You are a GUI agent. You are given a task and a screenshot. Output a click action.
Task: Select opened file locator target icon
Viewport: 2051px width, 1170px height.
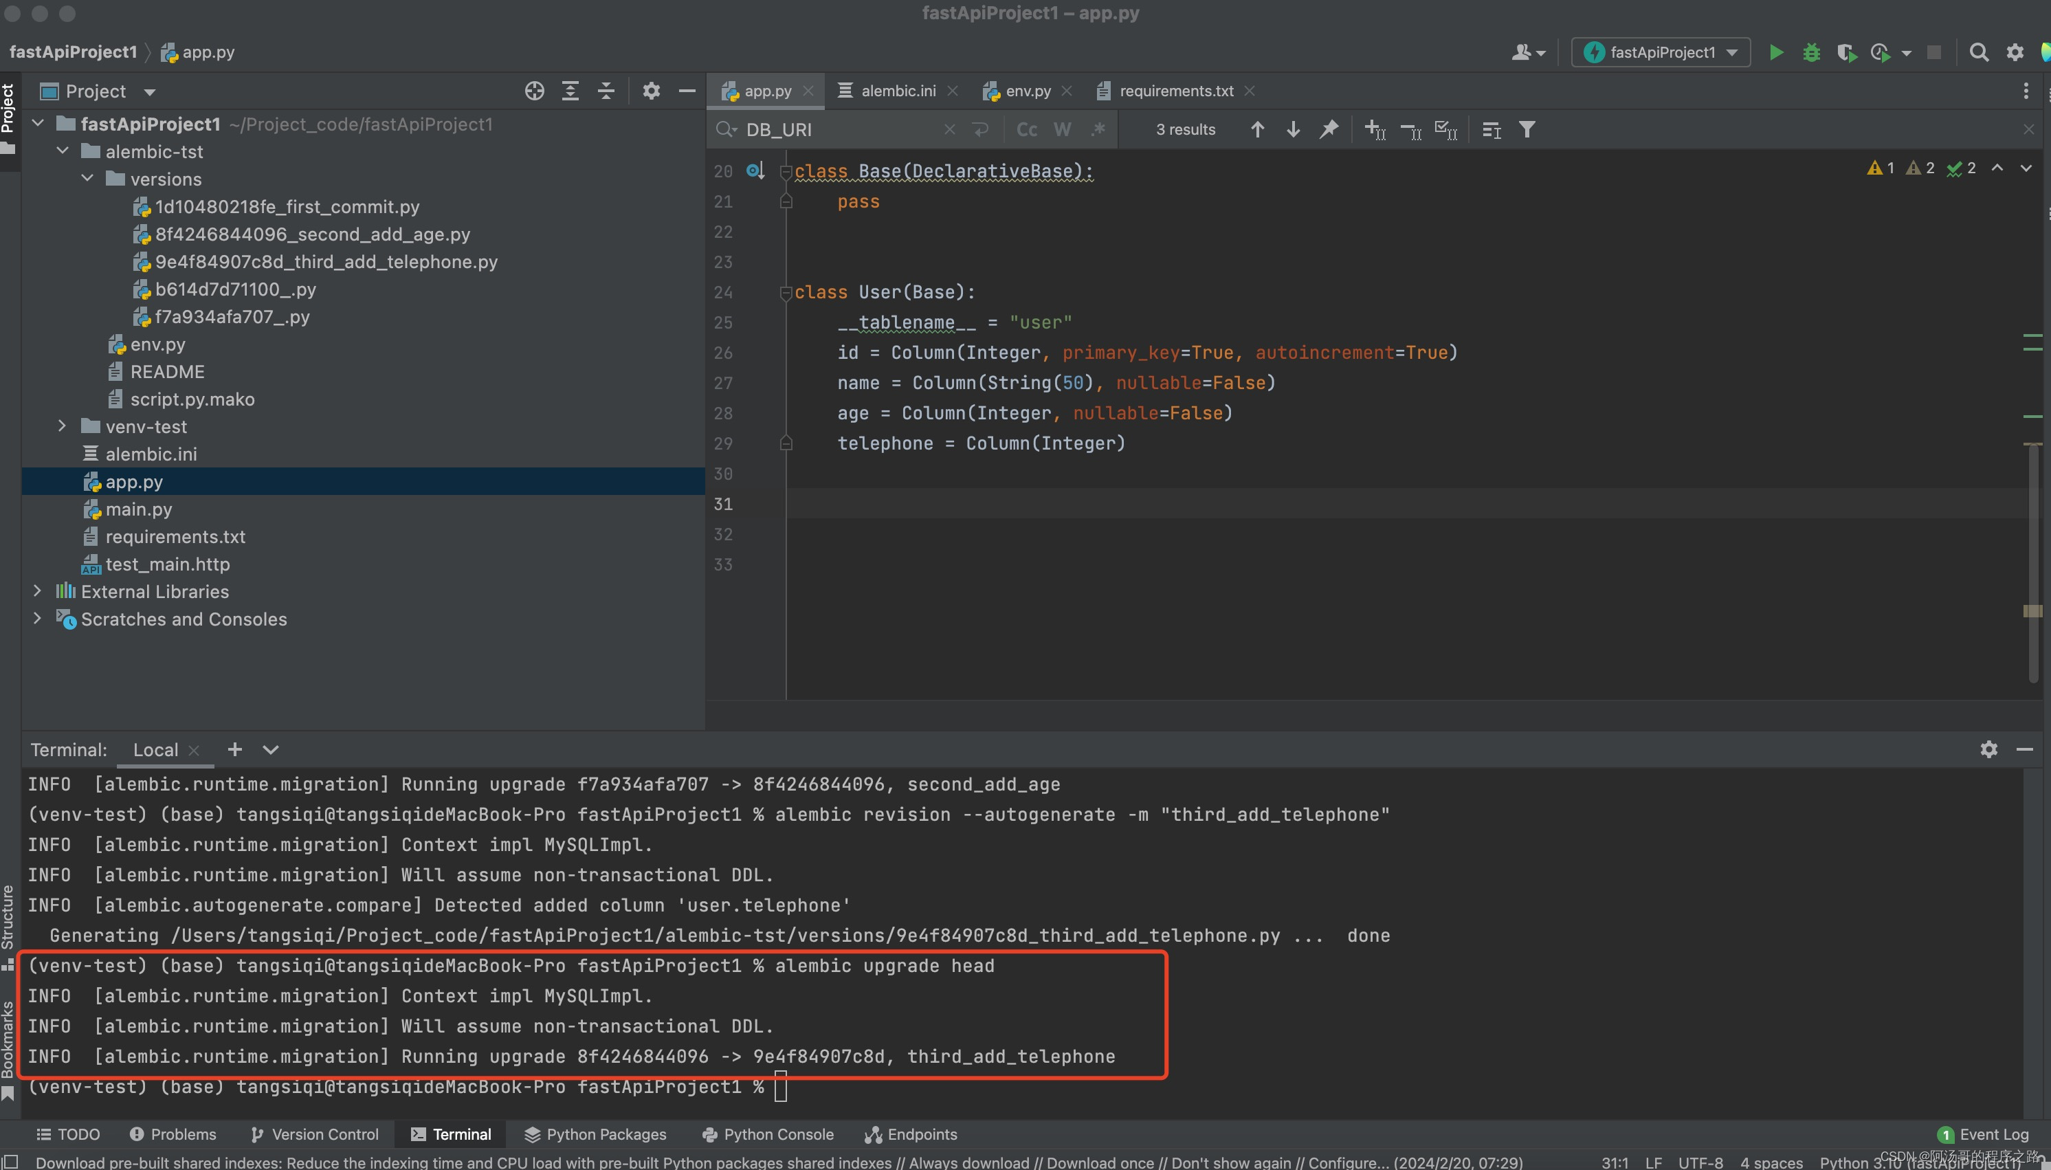click(534, 91)
